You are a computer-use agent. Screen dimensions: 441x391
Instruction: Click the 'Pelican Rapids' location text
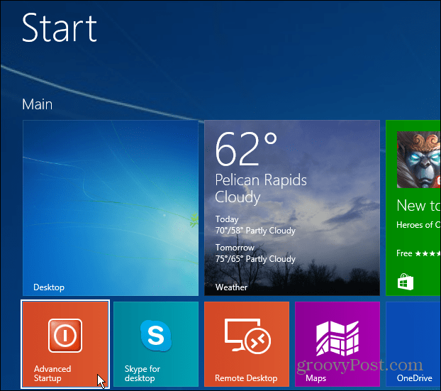(261, 180)
